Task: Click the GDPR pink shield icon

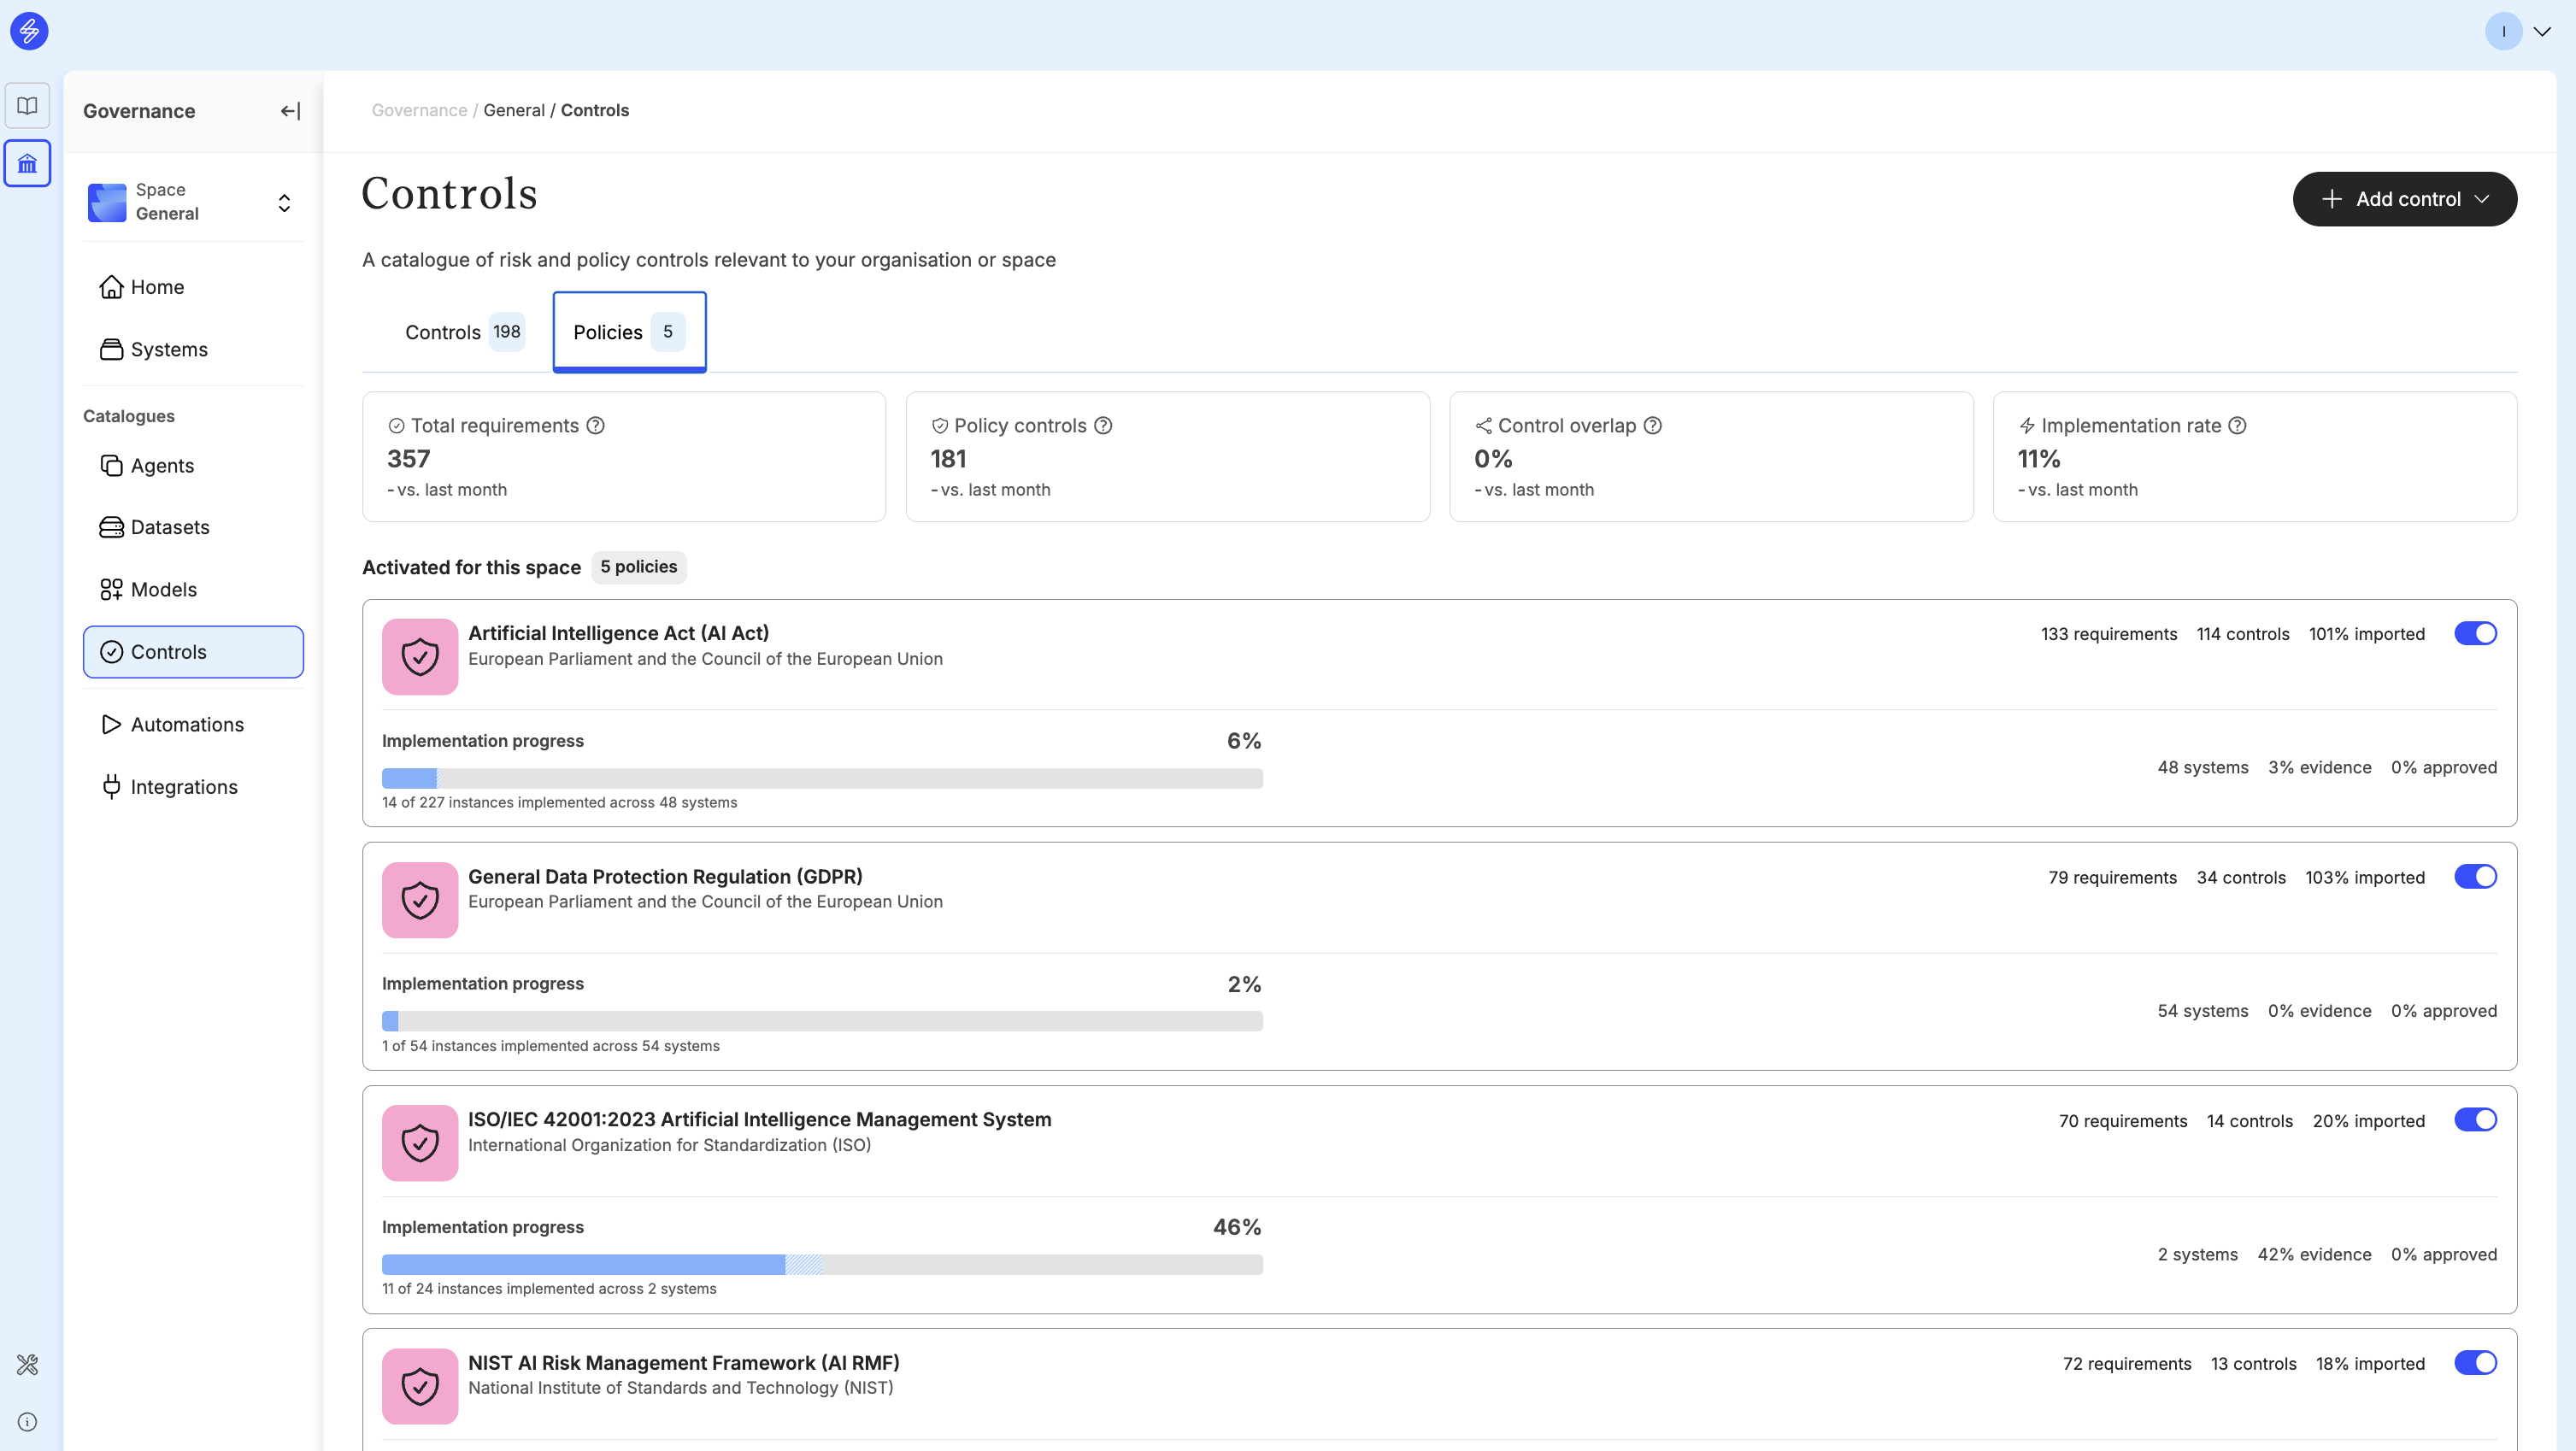Action: tap(420, 900)
